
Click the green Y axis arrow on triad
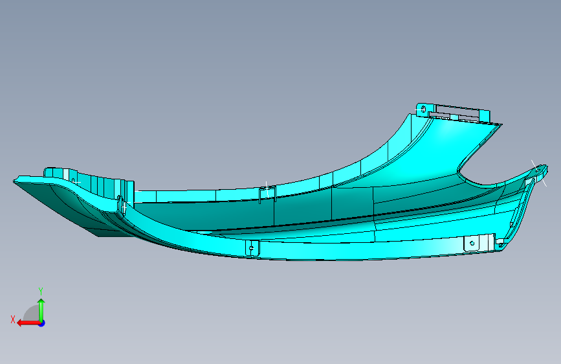click(x=41, y=310)
